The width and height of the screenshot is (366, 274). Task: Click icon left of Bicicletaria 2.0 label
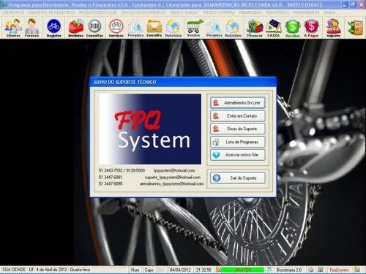269,270
